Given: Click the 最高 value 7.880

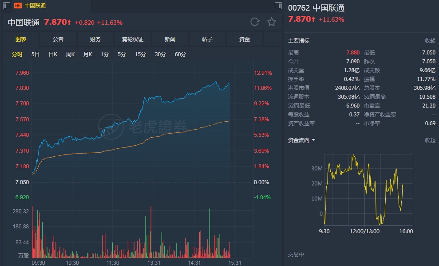Looking at the screenshot, I should coord(353,53).
